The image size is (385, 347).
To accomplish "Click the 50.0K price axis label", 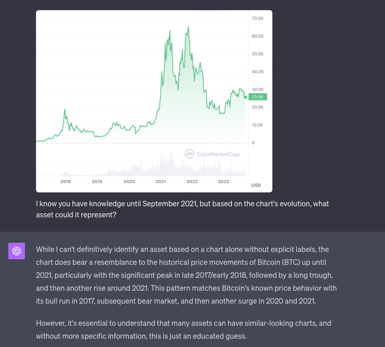I will [x=258, y=54].
